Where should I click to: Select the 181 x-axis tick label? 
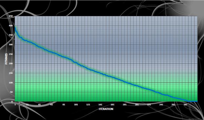(x=125, y=105)
